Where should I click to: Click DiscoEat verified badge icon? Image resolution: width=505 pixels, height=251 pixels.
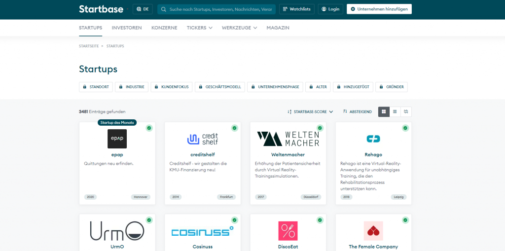(x=320, y=220)
